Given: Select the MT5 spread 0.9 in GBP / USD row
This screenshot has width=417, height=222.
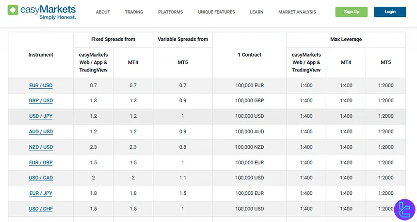Looking at the screenshot, I should [183, 101].
